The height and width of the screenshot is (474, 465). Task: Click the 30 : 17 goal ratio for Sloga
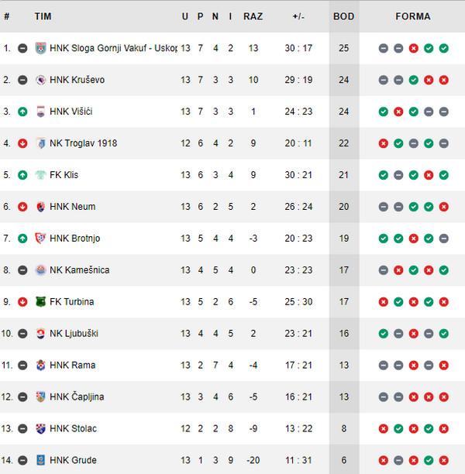(x=298, y=48)
